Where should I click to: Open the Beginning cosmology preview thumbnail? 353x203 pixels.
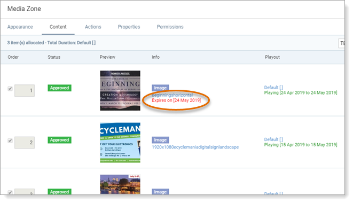[x=120, y=91]
